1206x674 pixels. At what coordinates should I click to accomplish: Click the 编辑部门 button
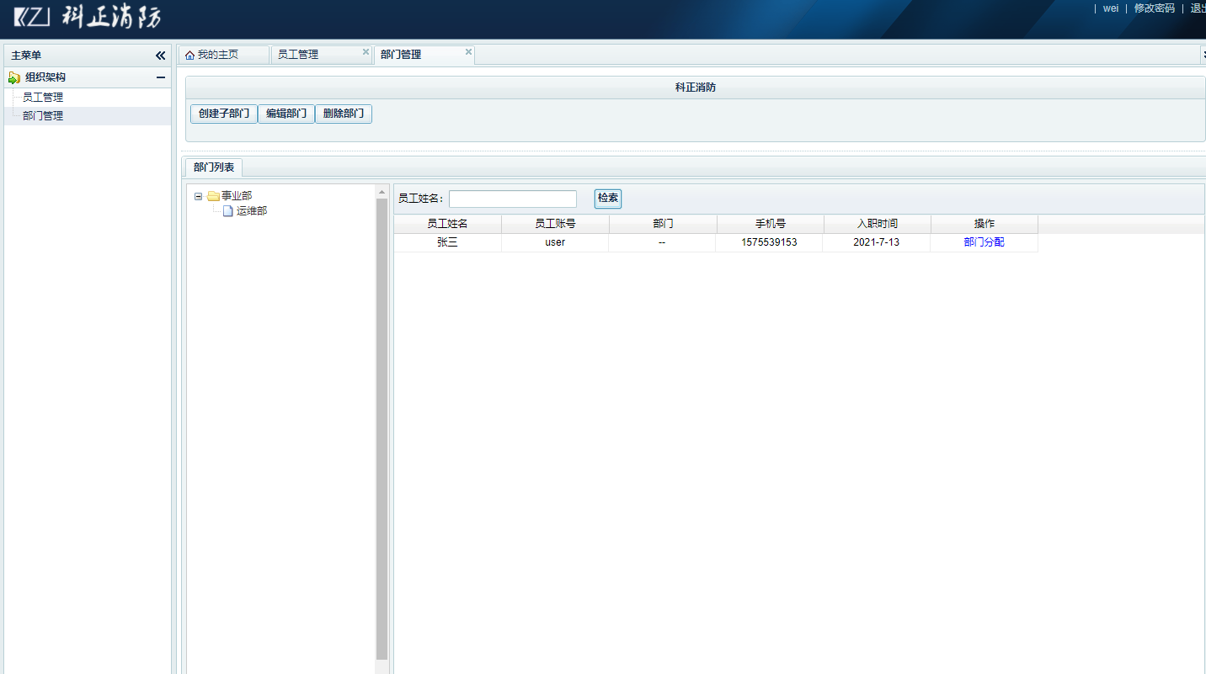click(286, 114)
